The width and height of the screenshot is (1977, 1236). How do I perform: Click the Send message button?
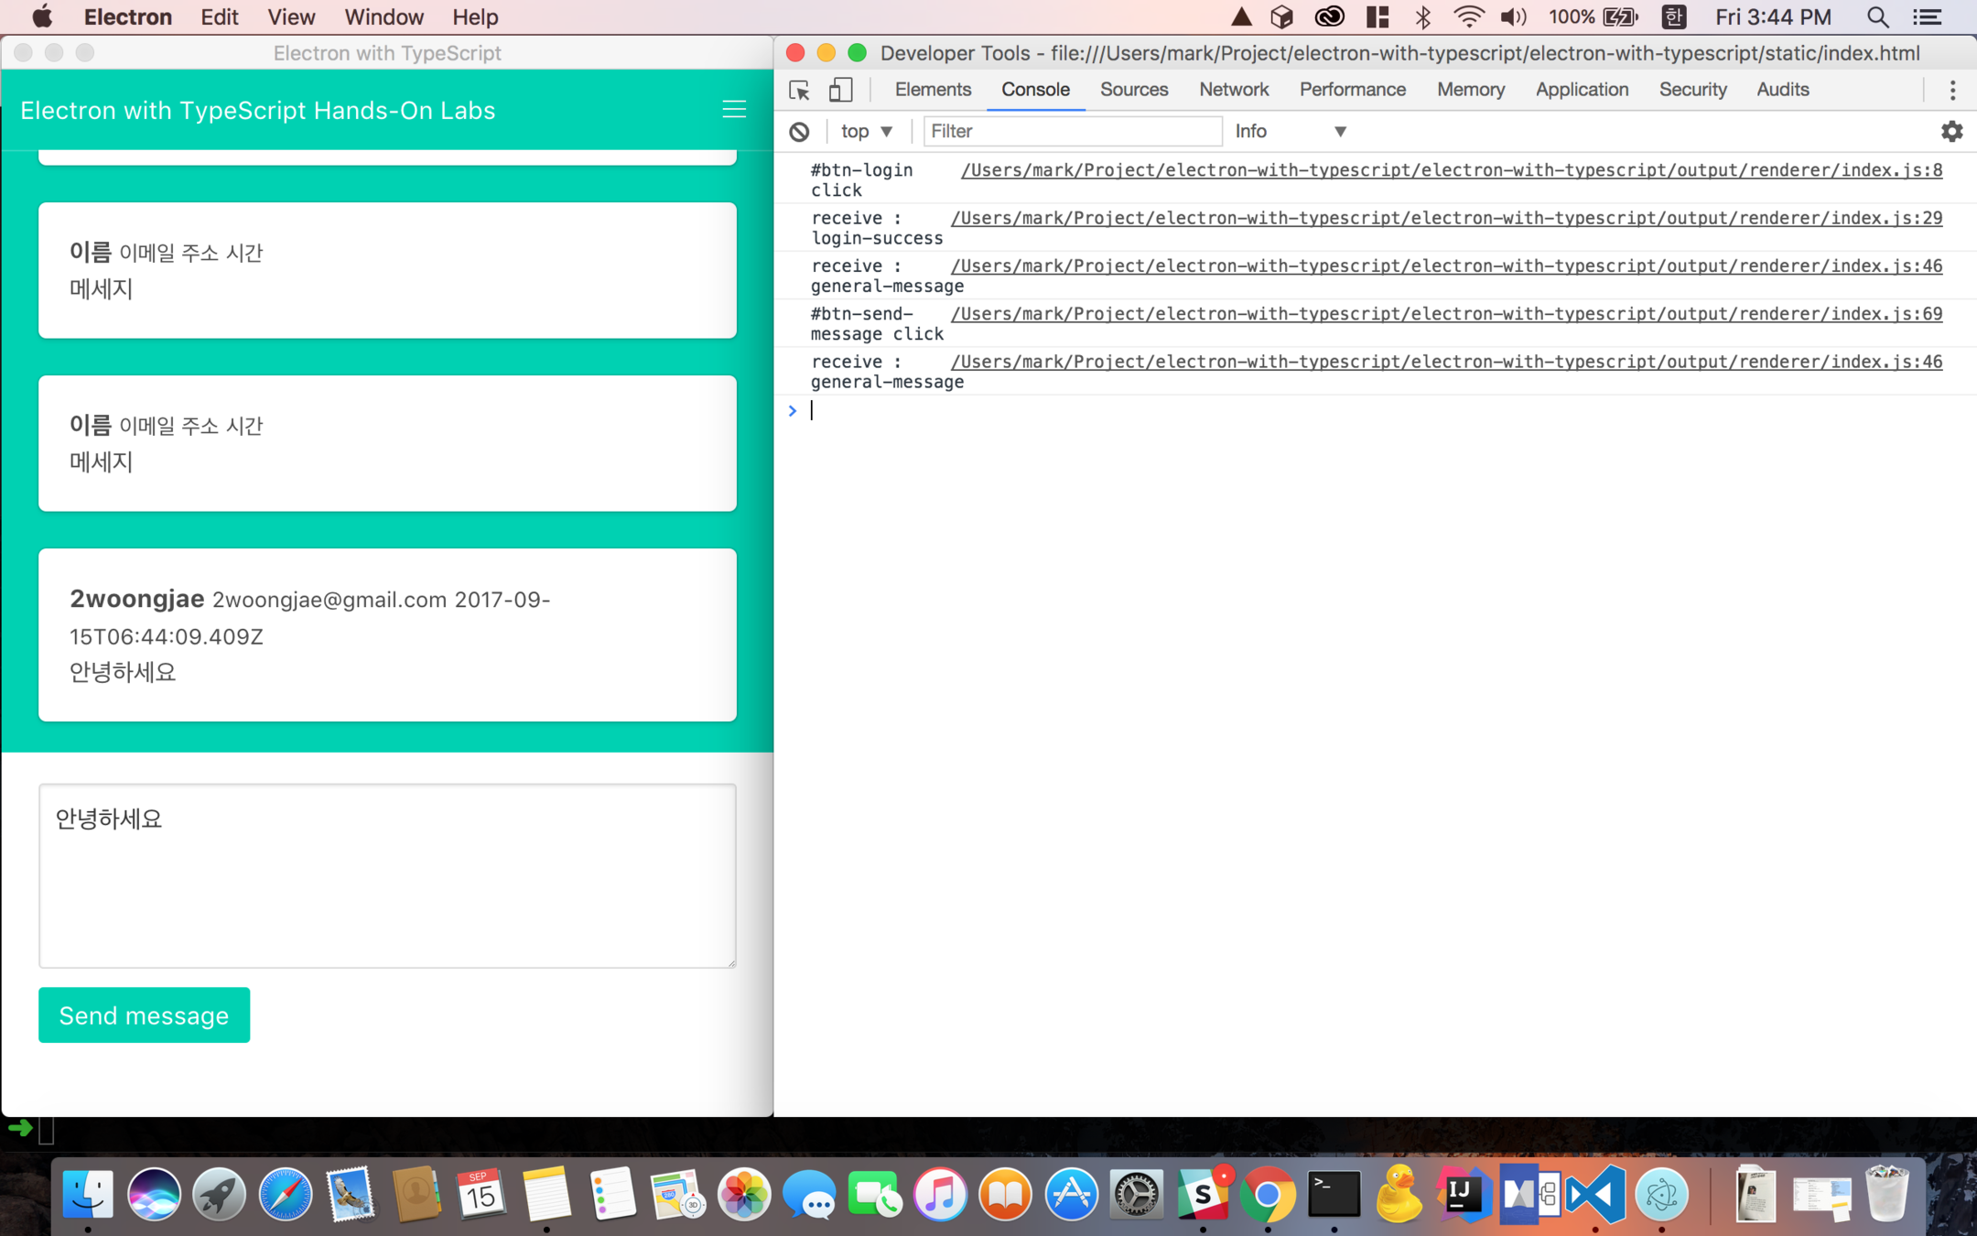[144, 1015]
